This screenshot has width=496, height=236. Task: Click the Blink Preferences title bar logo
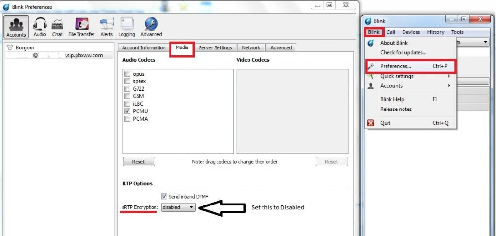pos(6,7)
